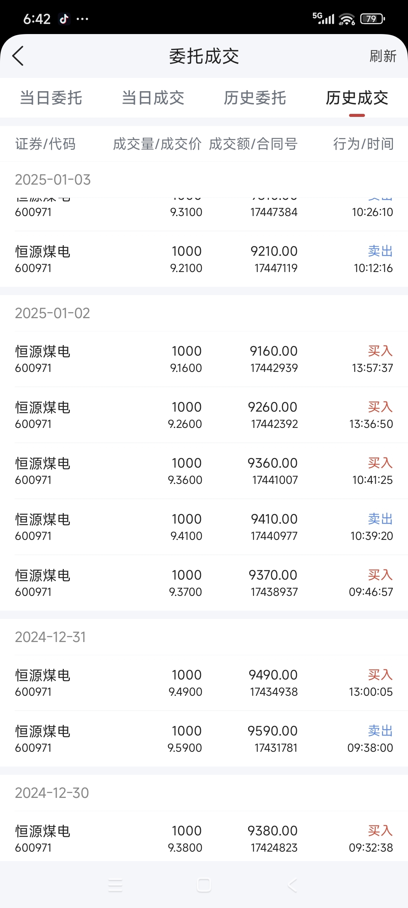The height and width of the screenshot is (908, 408).
Task: Select the 09:38:00 sell trade at 9.5900
Action: [x=204, y=739]
